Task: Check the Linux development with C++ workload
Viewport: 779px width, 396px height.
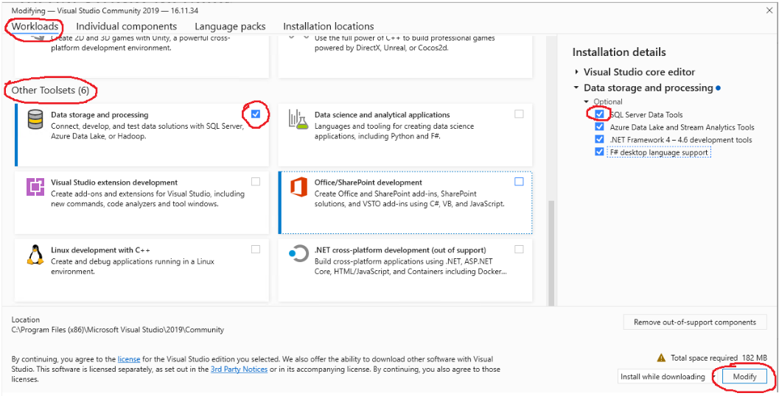Action: point(255,249)
